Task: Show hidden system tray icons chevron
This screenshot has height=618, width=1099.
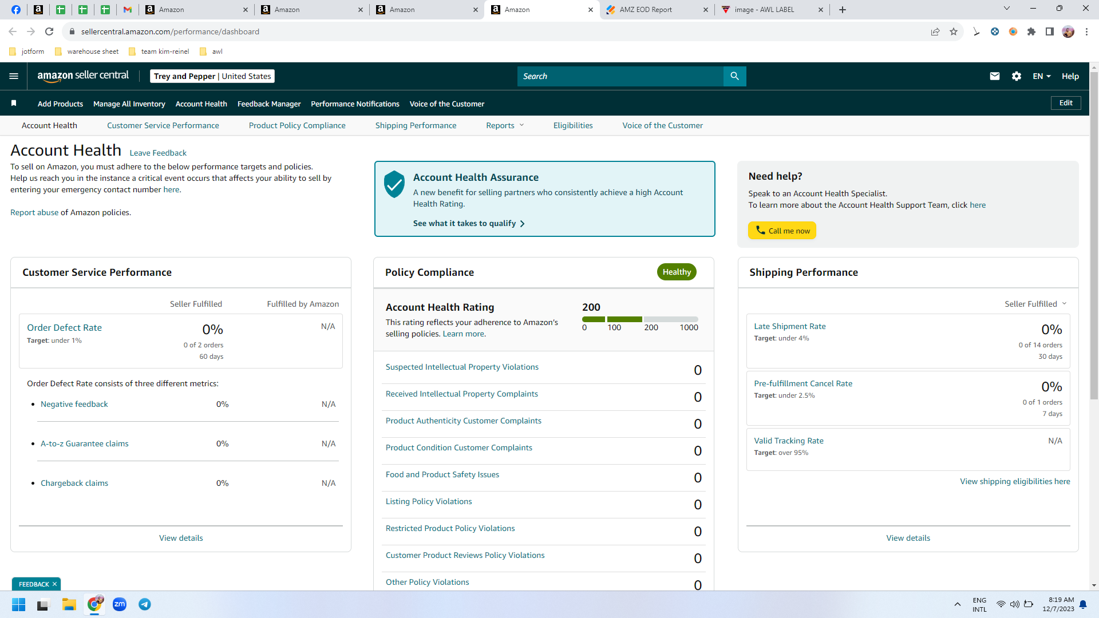Action: tap(957, 604)
